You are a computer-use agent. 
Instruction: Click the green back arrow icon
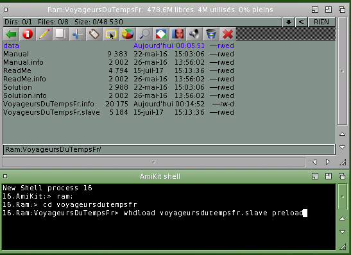point(11,34)
